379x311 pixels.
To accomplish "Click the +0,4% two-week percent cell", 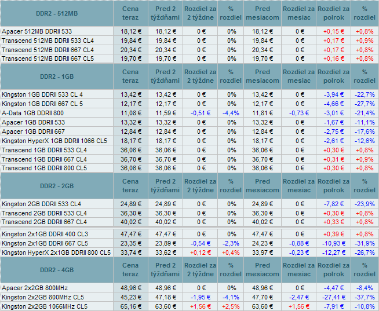I will click(x=231, y=253).
